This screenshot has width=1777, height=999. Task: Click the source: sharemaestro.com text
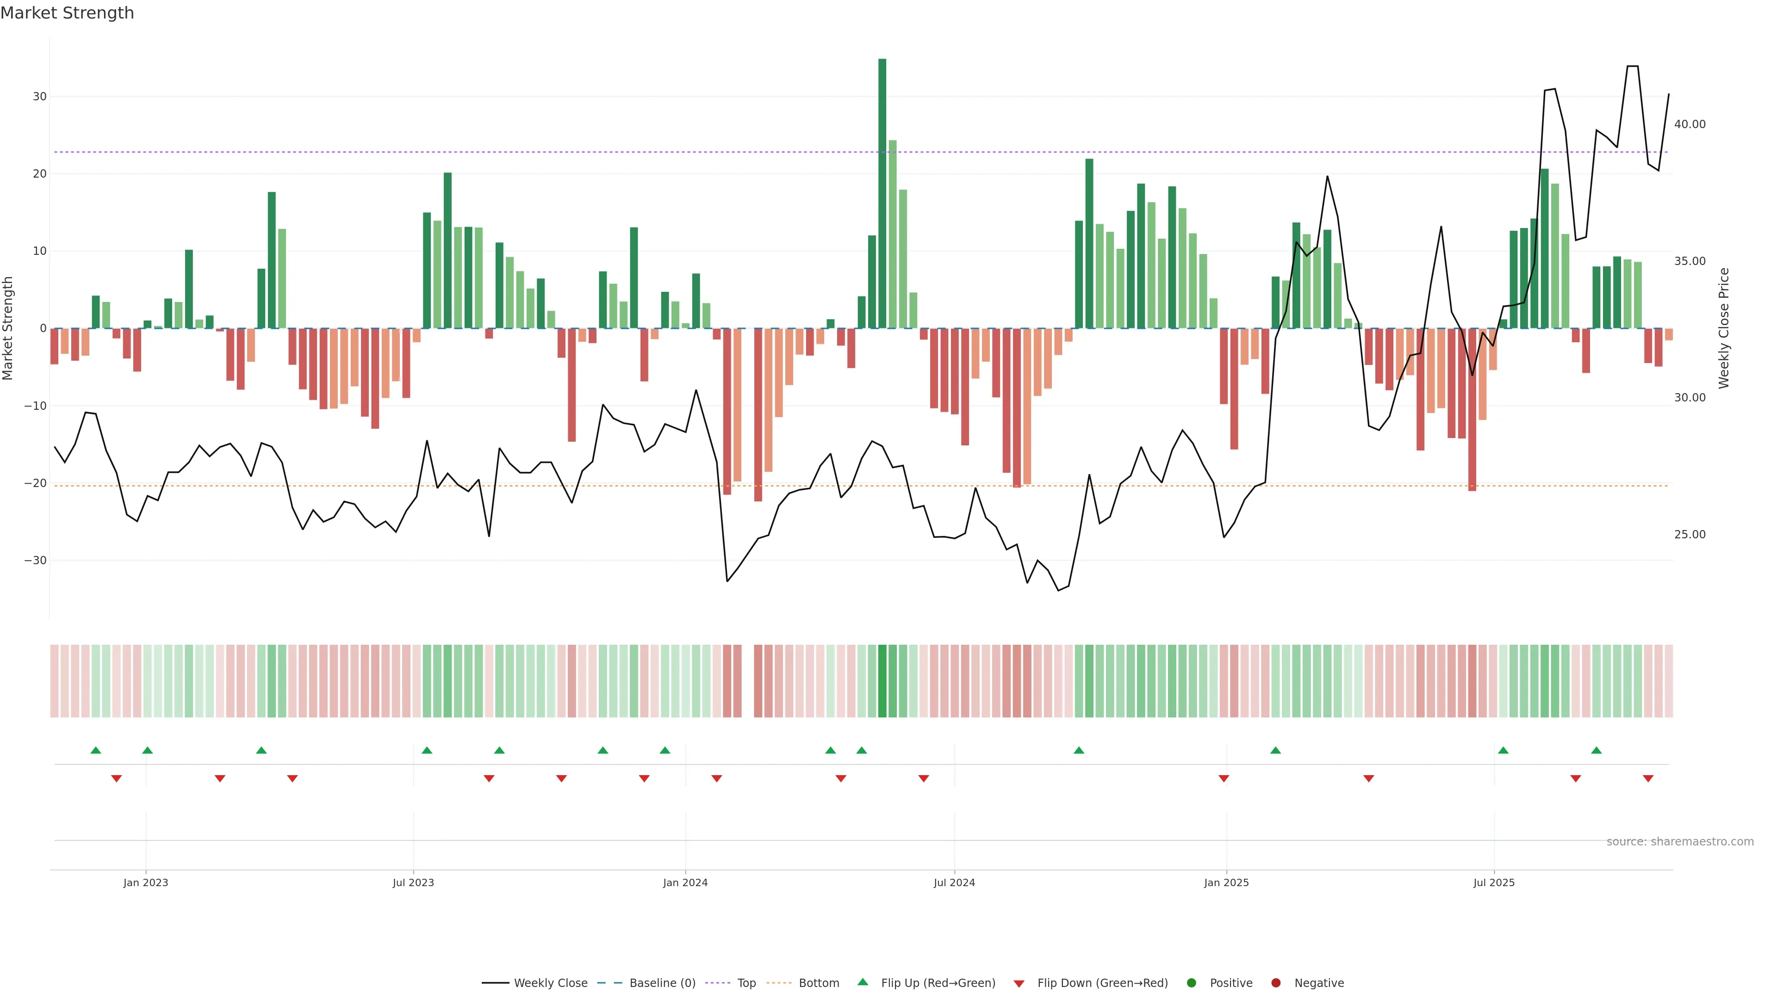point(1680,841)
